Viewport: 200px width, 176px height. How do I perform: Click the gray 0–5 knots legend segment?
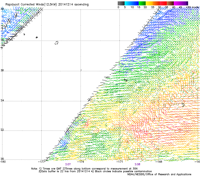point(121,3)
